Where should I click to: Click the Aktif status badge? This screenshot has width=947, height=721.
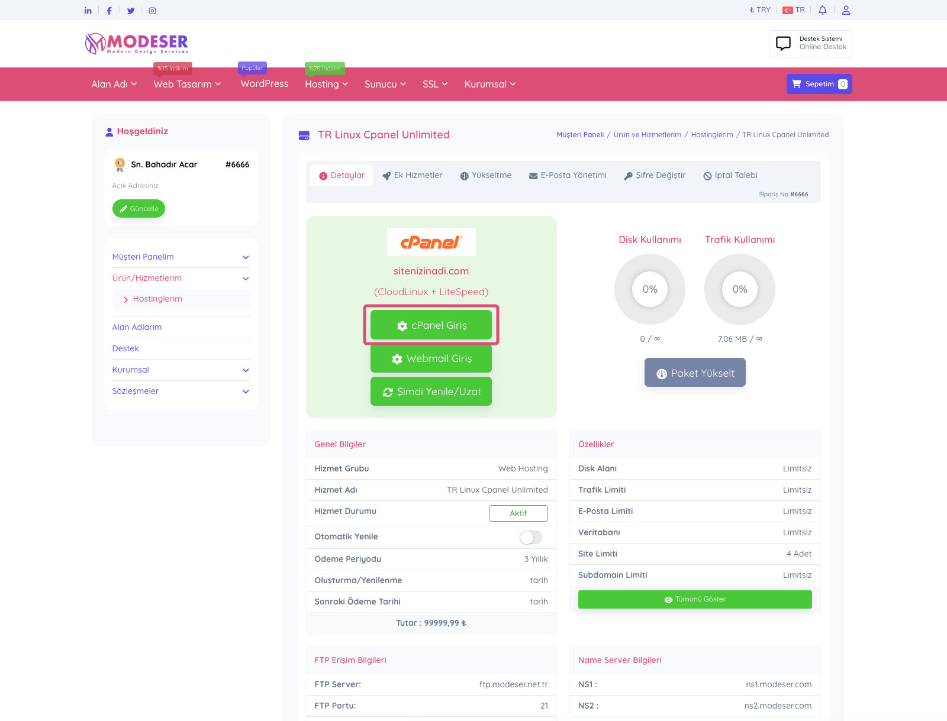click(x=518, y=513)
